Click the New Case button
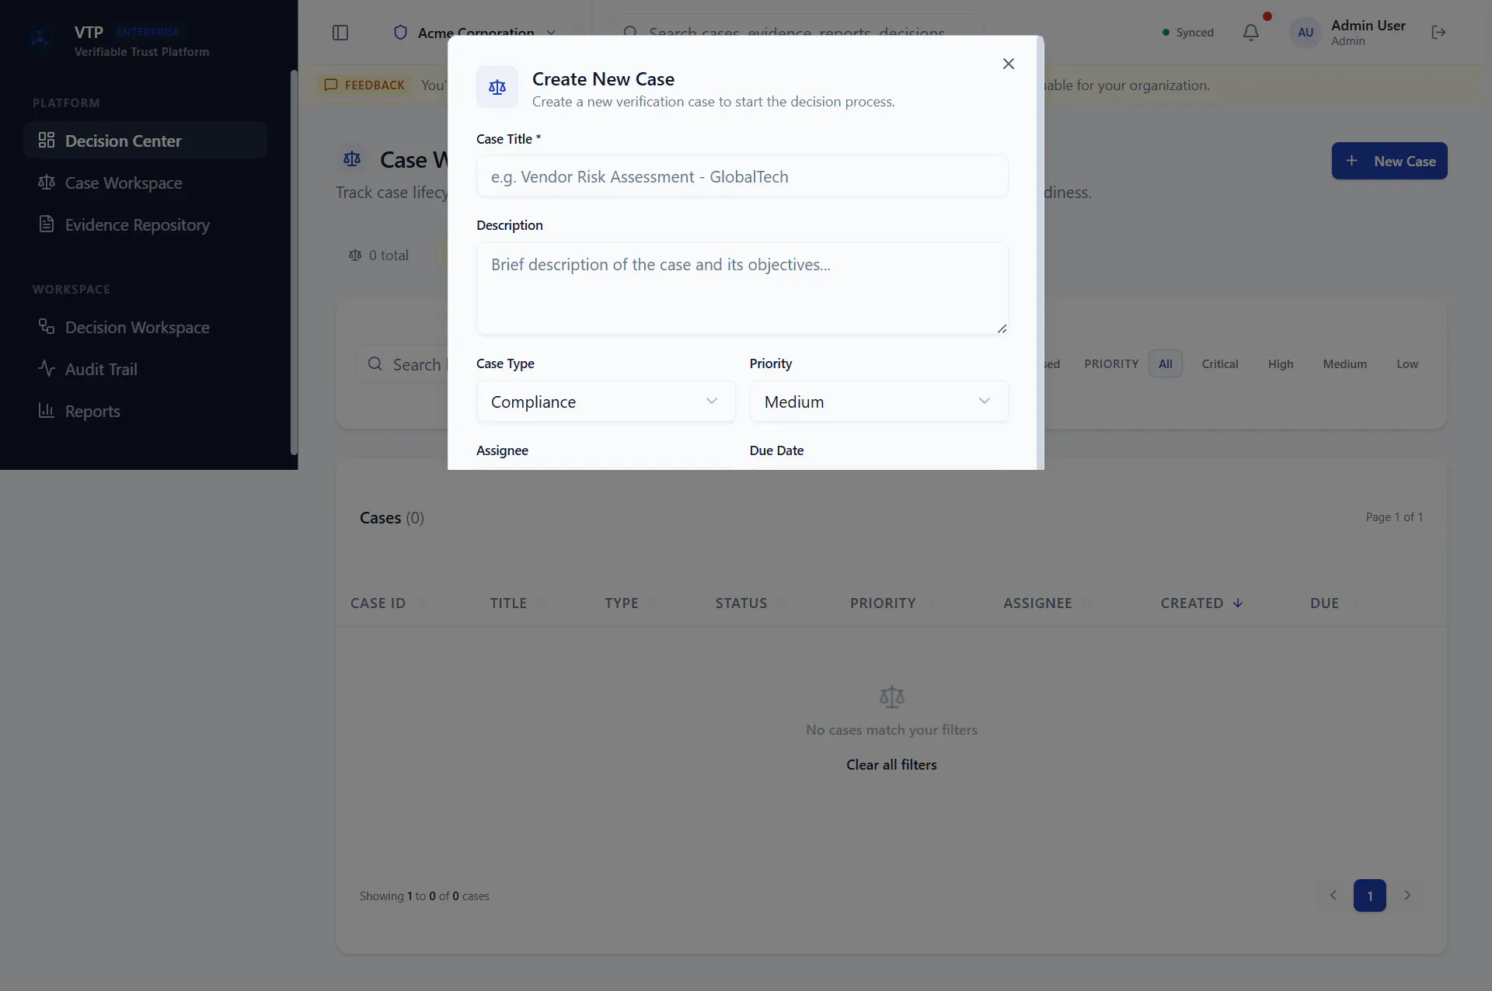 tap(1389, 161)
